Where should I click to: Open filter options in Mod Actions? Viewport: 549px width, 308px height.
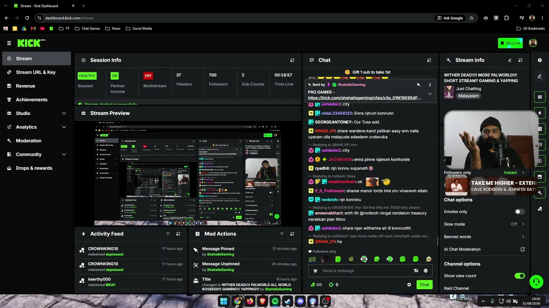pyautogui.click(x=282, y=234)
